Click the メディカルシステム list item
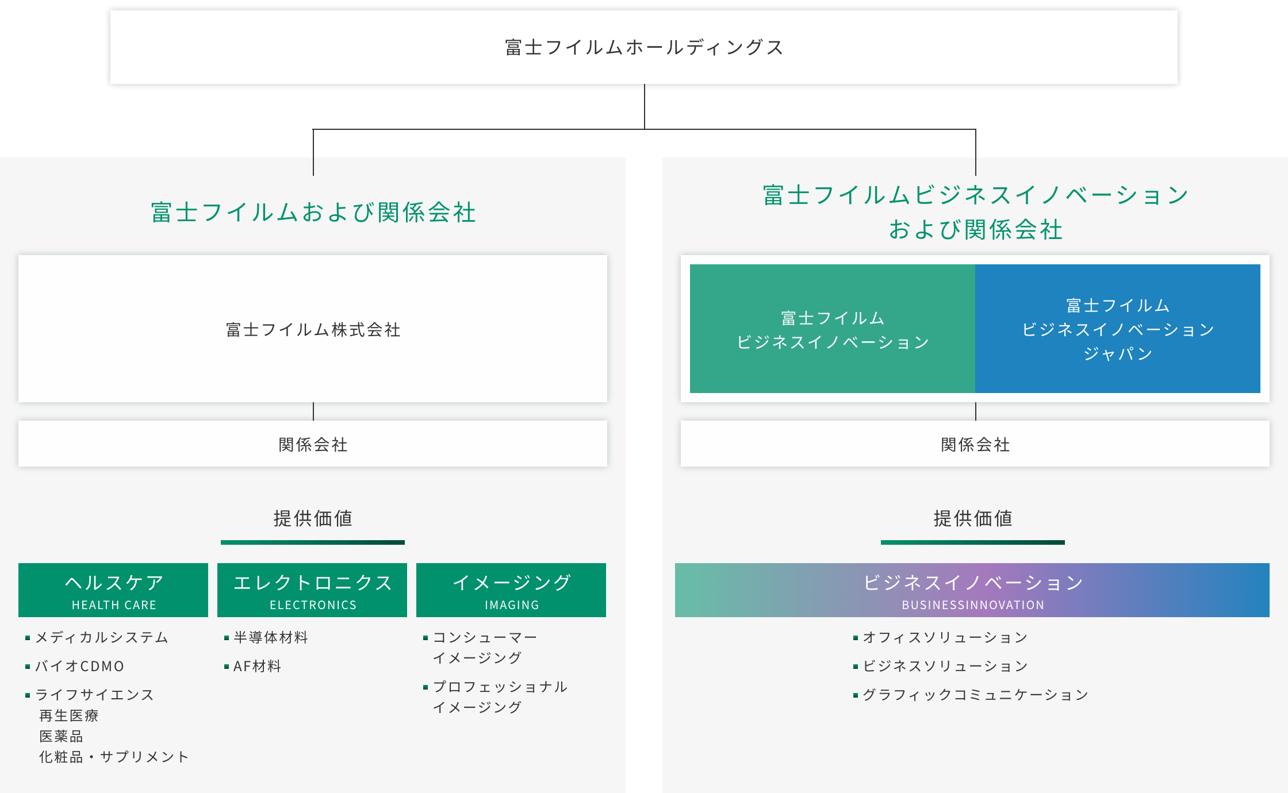 pyautogui.click(x=102, y=637)
